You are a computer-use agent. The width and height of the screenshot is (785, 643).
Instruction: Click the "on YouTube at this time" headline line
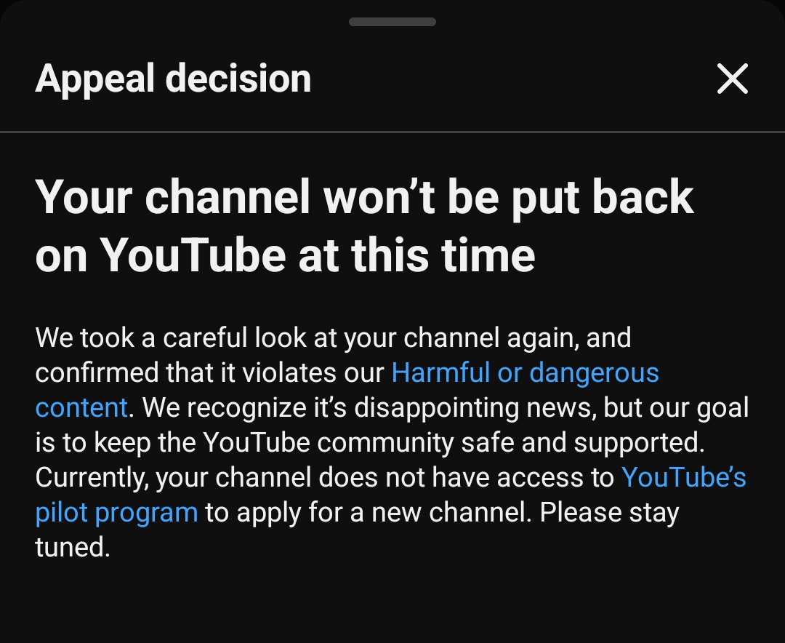285,255
